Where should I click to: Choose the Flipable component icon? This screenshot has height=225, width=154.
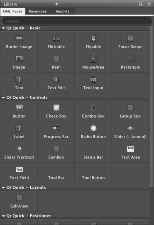93,38
